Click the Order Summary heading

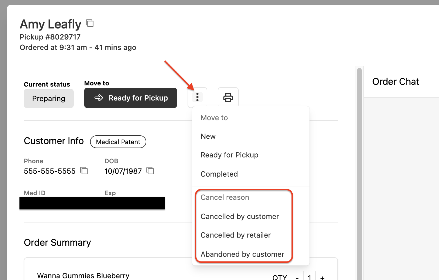pyautogui.click(x=57, y=243)
